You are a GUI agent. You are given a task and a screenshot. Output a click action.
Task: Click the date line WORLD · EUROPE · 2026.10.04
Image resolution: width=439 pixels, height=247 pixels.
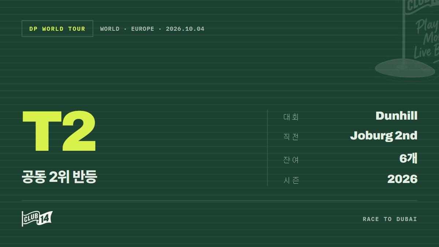(x=152, y=29)
